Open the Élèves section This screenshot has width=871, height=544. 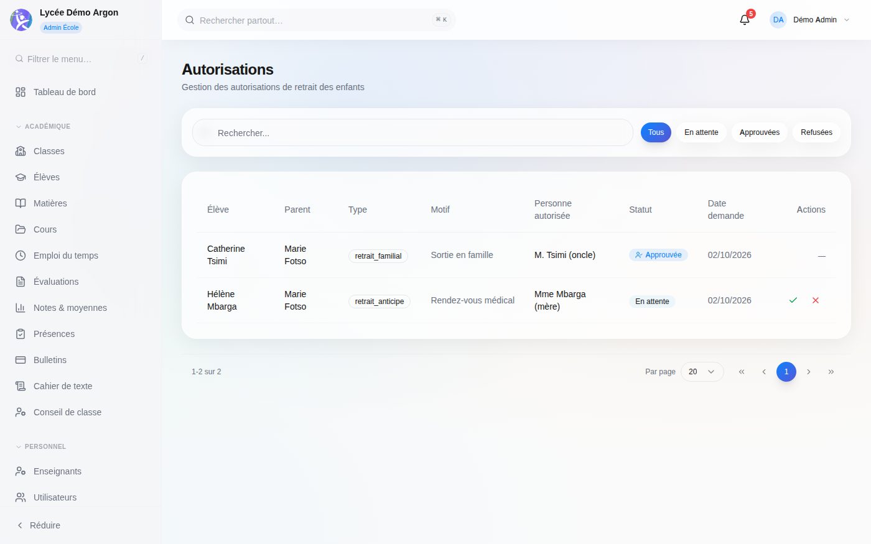[x=81, y=177]
